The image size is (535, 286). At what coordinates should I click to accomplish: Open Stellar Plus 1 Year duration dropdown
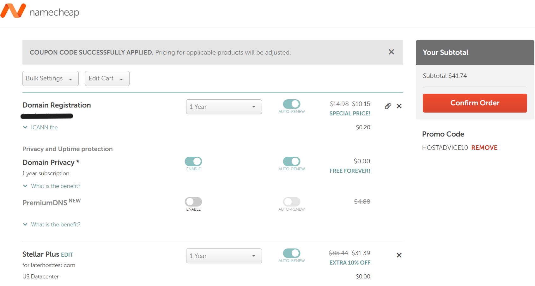pyautogui.click(x=224, y=256)
